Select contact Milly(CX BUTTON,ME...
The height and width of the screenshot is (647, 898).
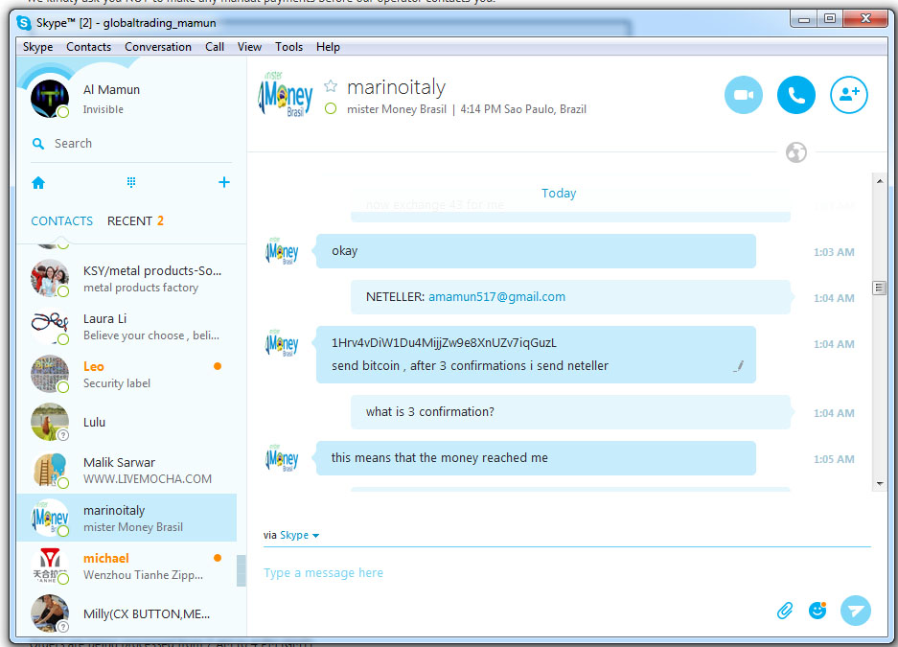tap(127, 613)
